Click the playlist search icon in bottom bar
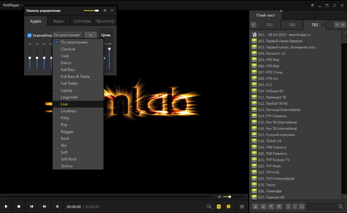The image size is (347, 213). pos(209,206)
